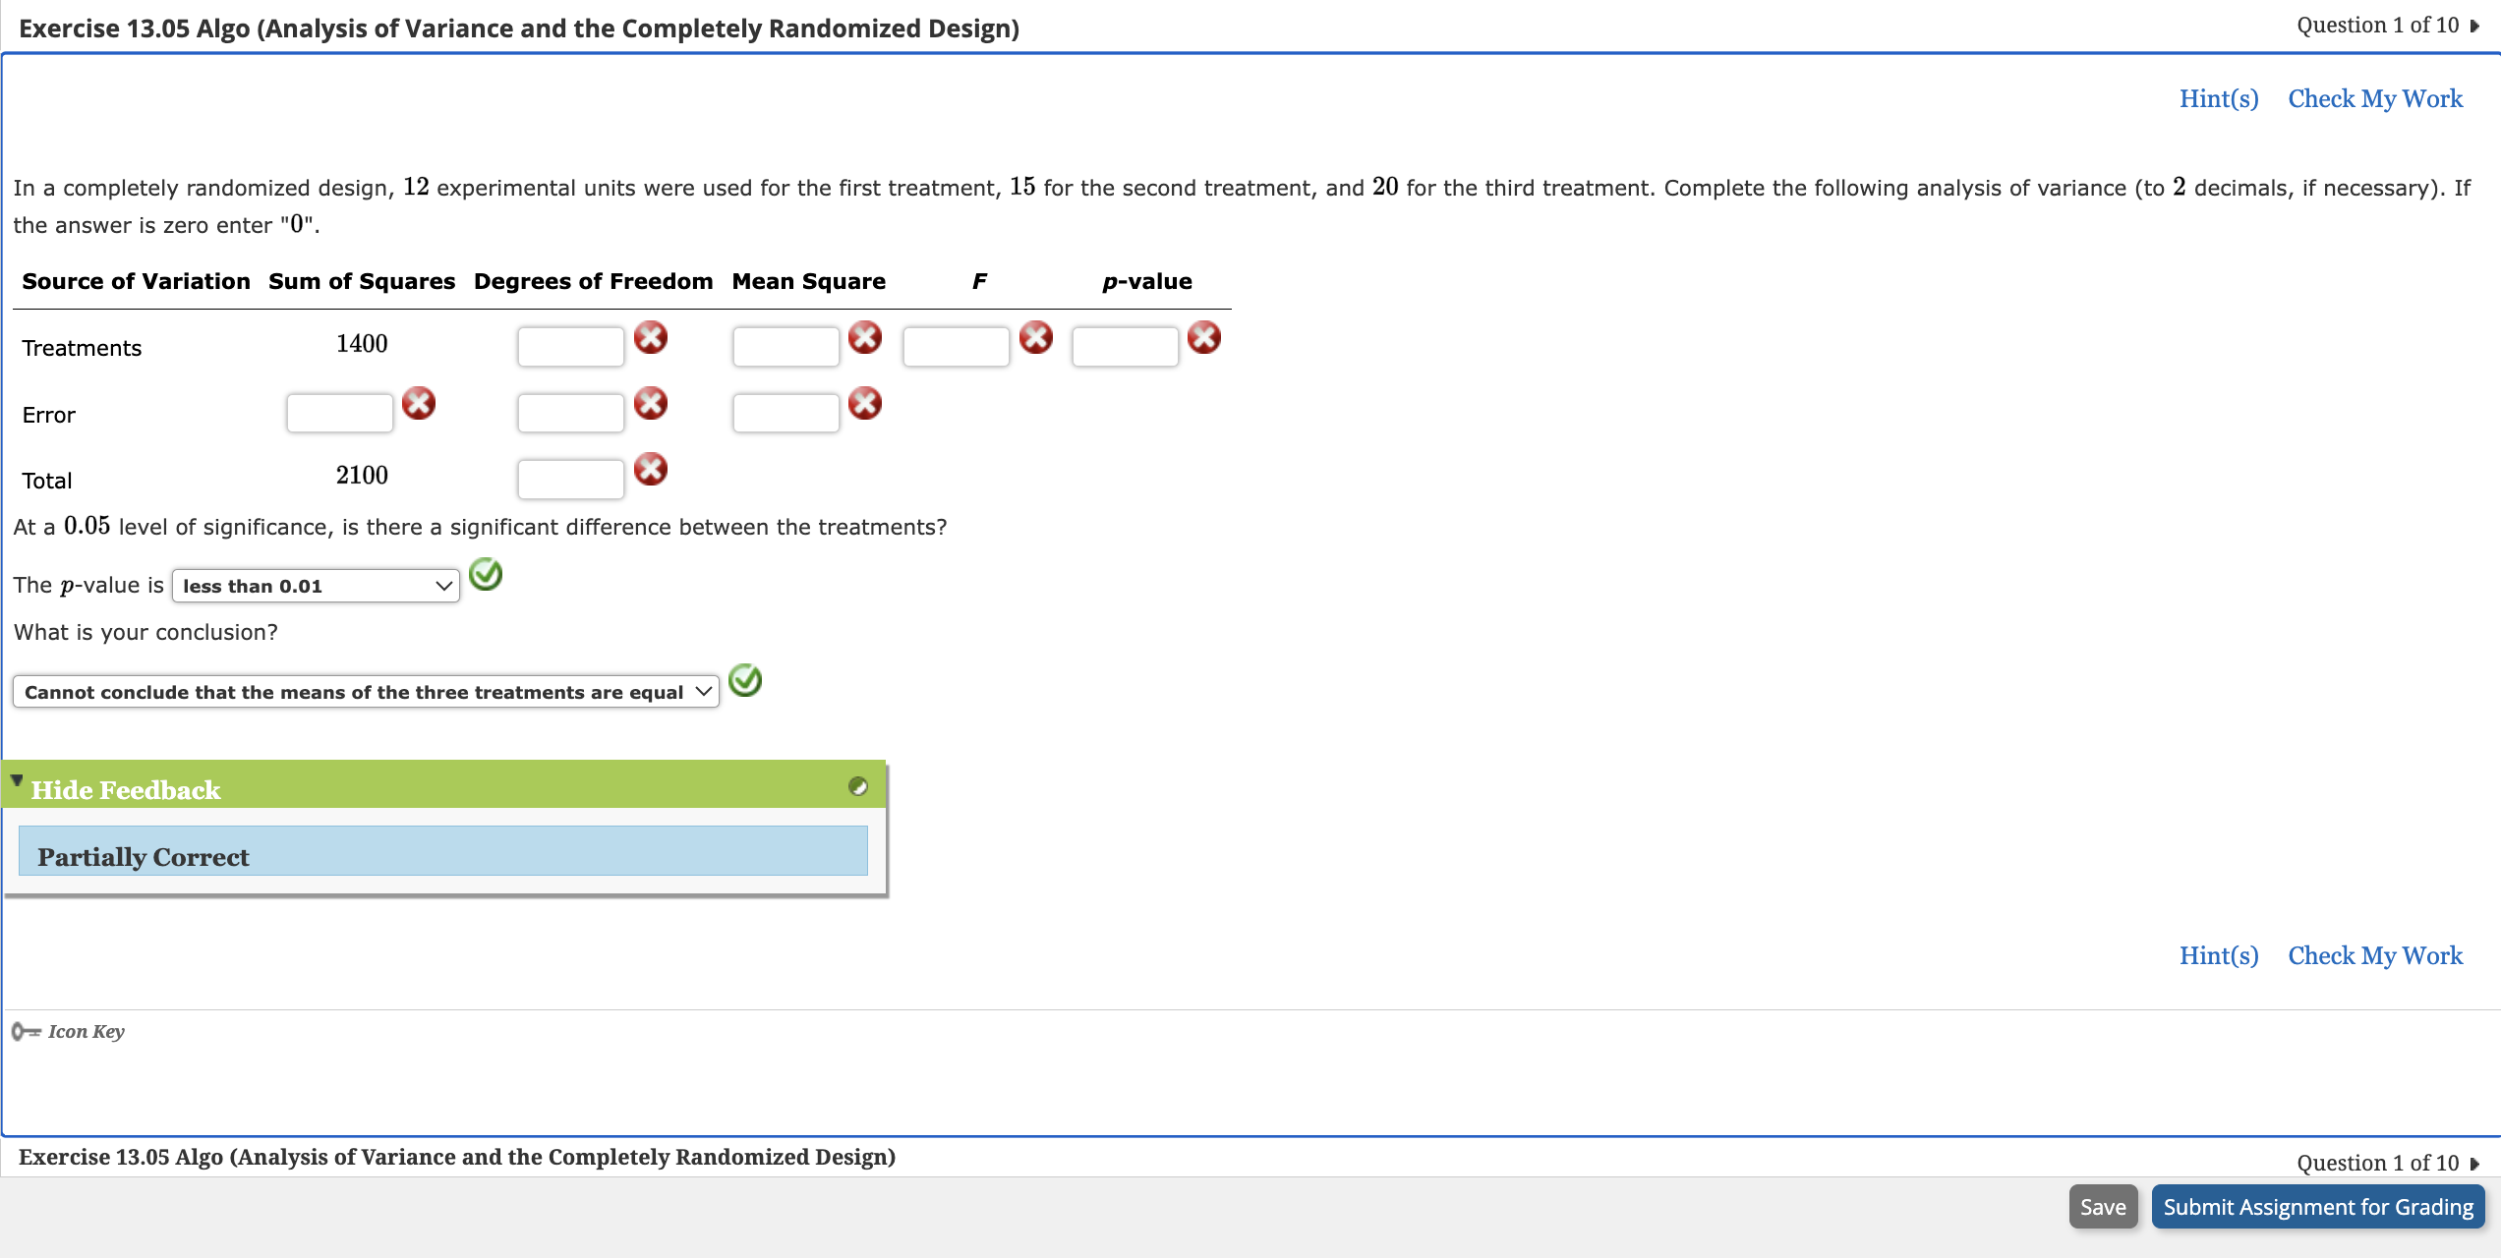Click red X beside Treatments degrees of freedom
The height and width of the screenshot is (1258, 2501).
click(650, 337)
